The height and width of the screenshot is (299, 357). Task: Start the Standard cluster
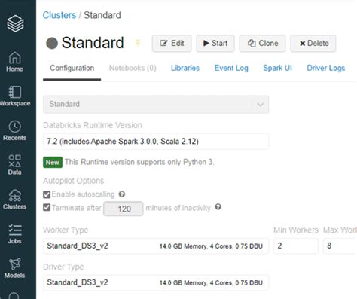pos(215,44)
